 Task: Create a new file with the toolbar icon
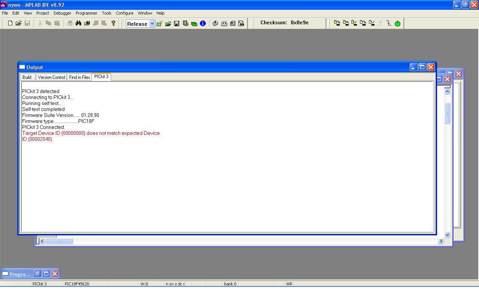pos(10,23)
